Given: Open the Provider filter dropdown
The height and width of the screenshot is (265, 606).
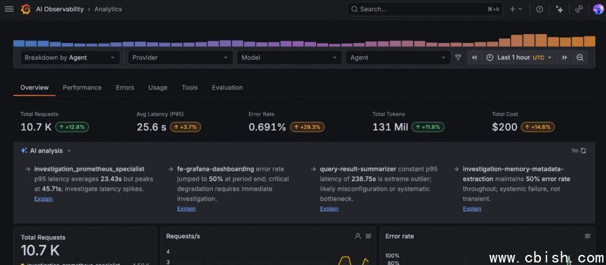Looking at the screenshot, I should (x=180, y=57).
